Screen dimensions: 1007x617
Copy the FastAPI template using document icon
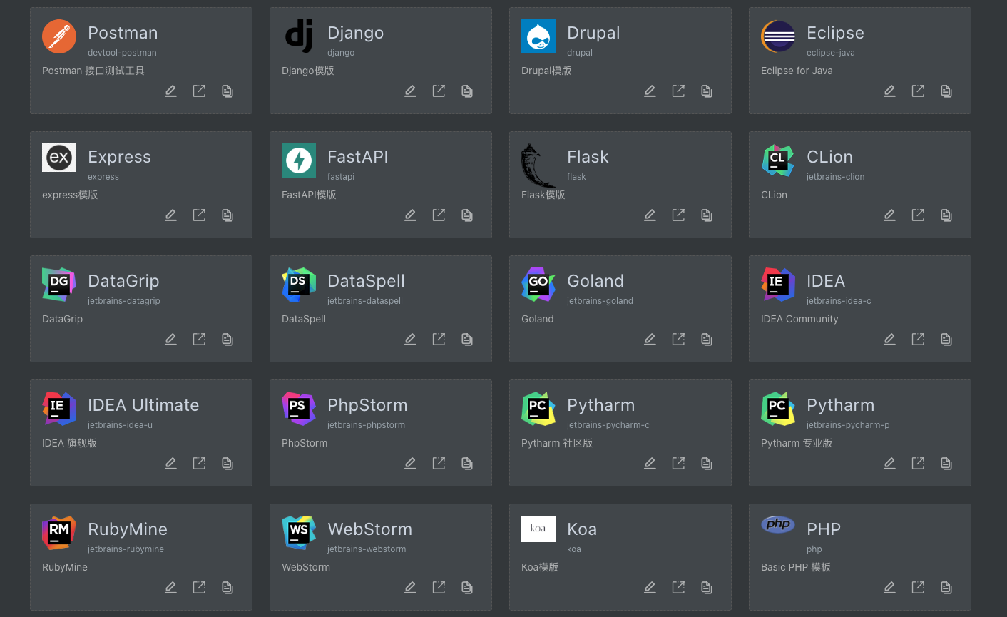coord(467,215)
